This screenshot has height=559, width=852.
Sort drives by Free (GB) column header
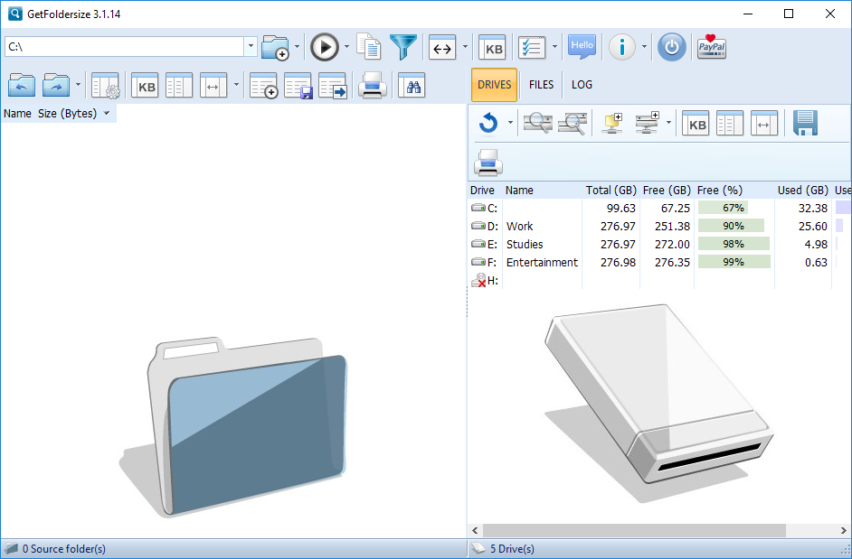tap(667, 191)
